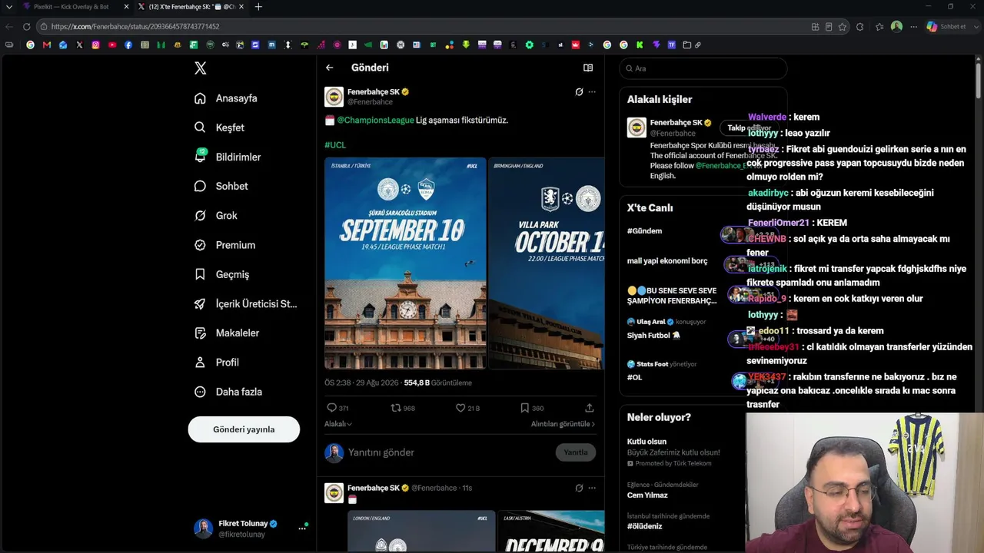The image size is (984, 553).
Task: Close the Pixelkit browser tab
Action: [126, 7]
